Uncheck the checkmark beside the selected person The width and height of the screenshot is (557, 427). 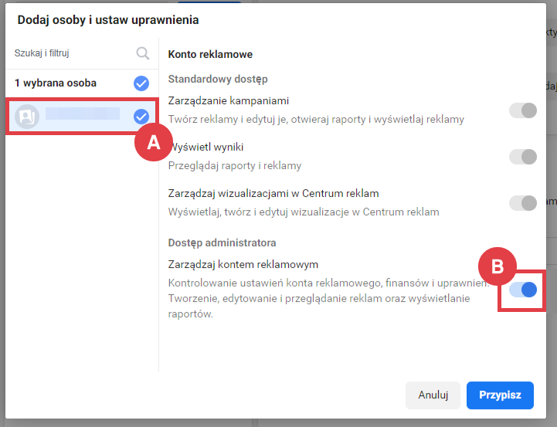[141, 117]
